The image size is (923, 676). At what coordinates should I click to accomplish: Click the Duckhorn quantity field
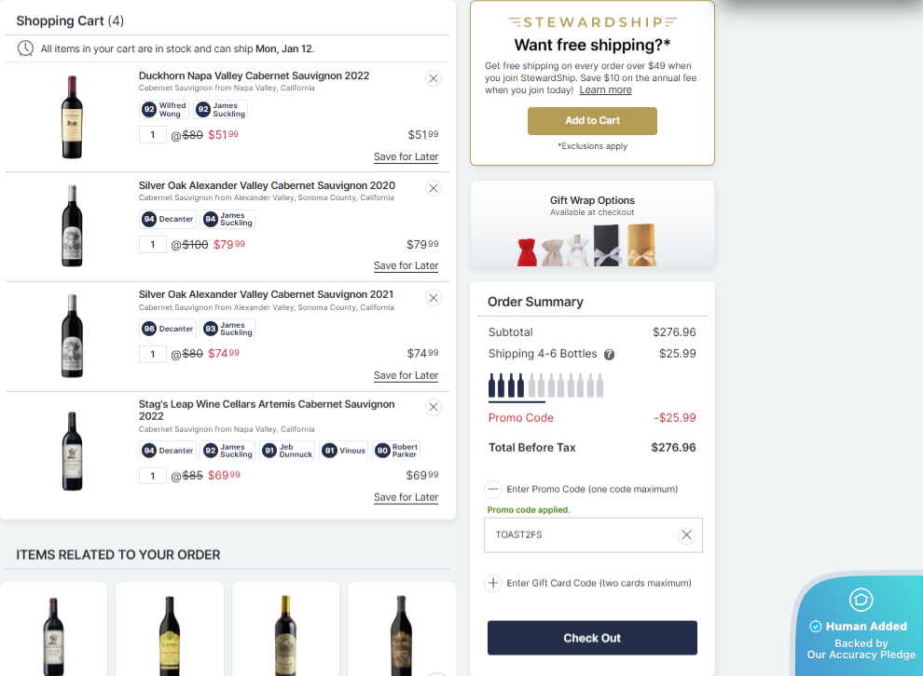click(x=153, y=135)
